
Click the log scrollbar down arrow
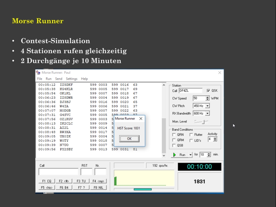pos(164,156)
